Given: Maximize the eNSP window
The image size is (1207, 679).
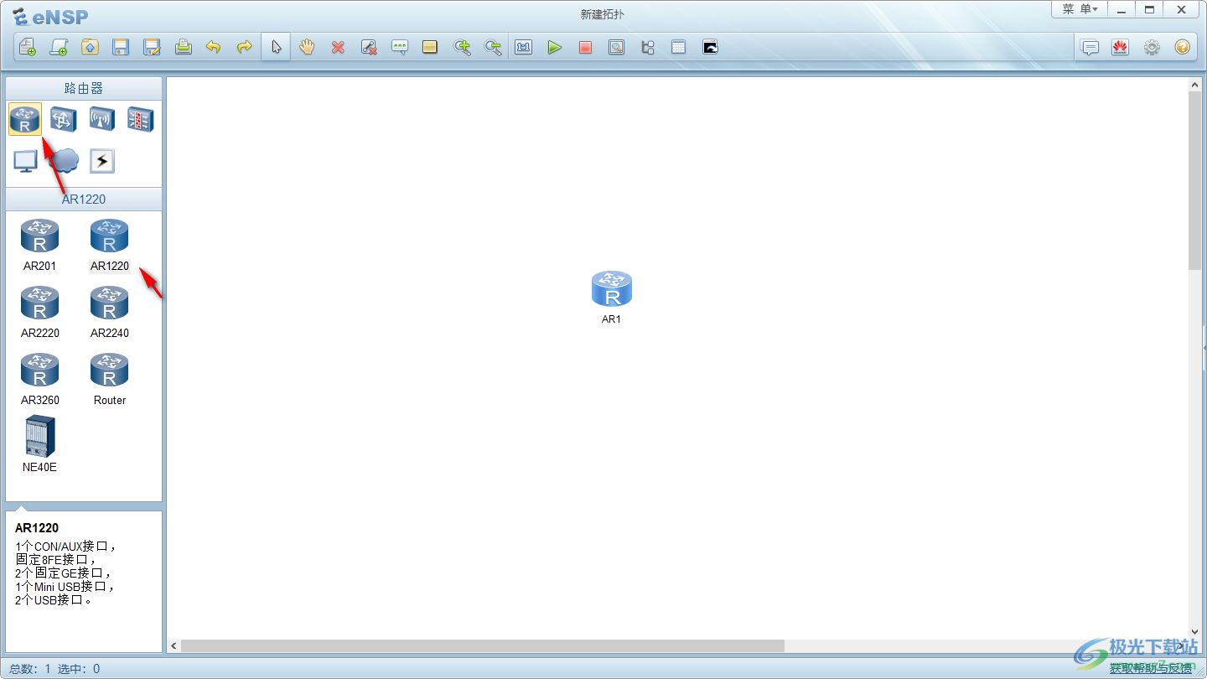Looking at the screenshot, I should 1149,9.
